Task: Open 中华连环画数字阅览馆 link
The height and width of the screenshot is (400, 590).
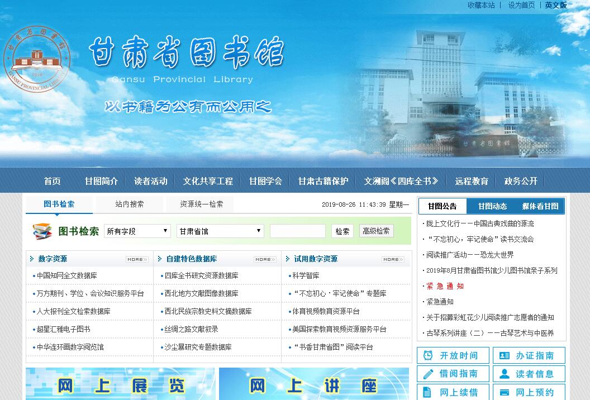Action: 70,347
